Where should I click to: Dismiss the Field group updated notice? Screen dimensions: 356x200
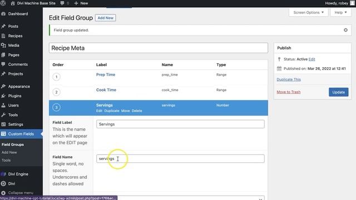point(345,30)
